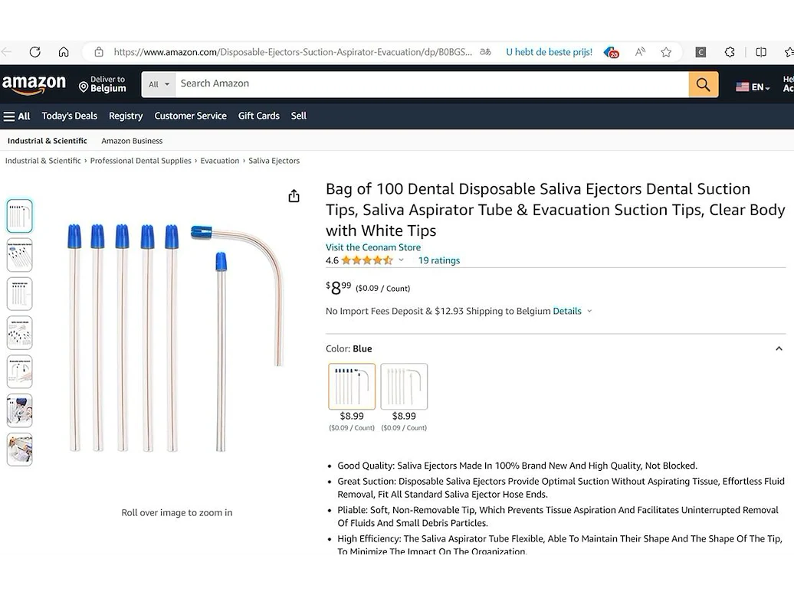The height and width of the screenshot is (595, 794).
Task: Click the browser refresh icon
Action: tap(35, 51)
